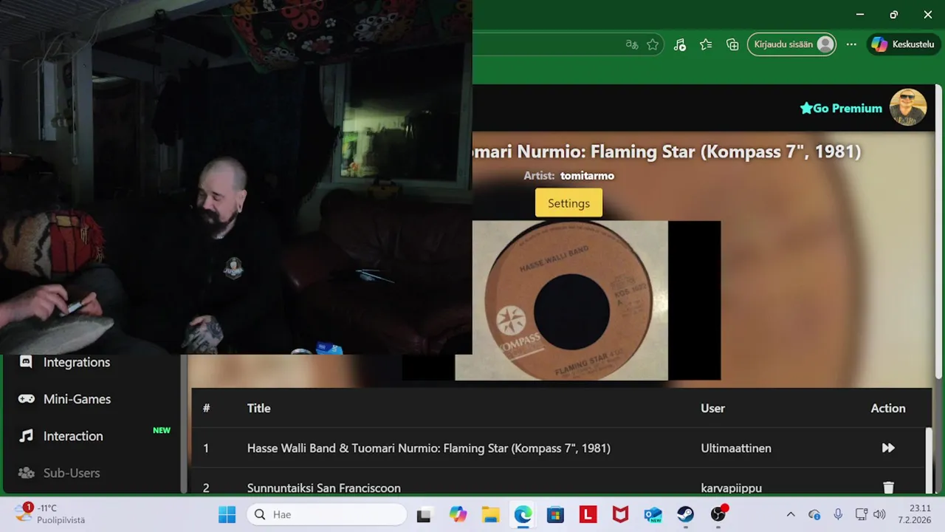Image resolution: width=945 pixels, height=532 pixels.
Task: Click the user name Ultimaattinen
Action: (736, 448)
